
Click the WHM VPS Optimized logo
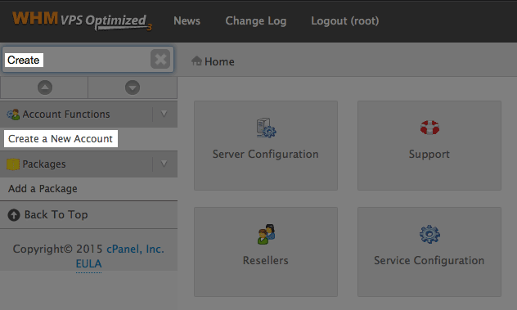[82, 20]
